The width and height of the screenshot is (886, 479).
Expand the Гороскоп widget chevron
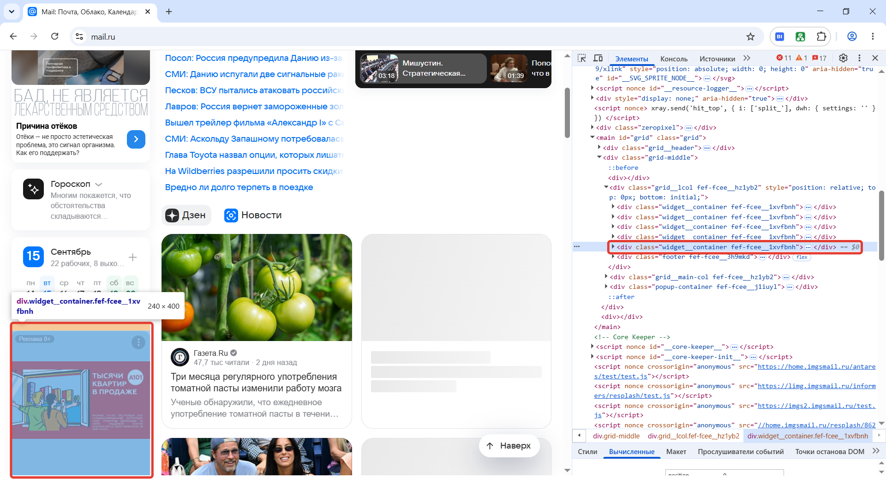(98, 185)
